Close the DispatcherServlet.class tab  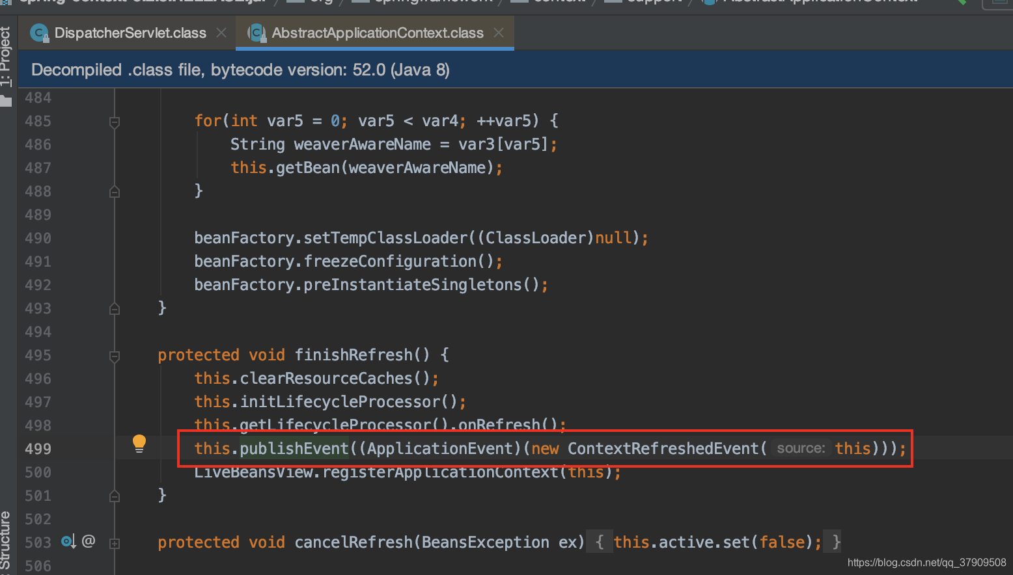(x=221, y=33)
